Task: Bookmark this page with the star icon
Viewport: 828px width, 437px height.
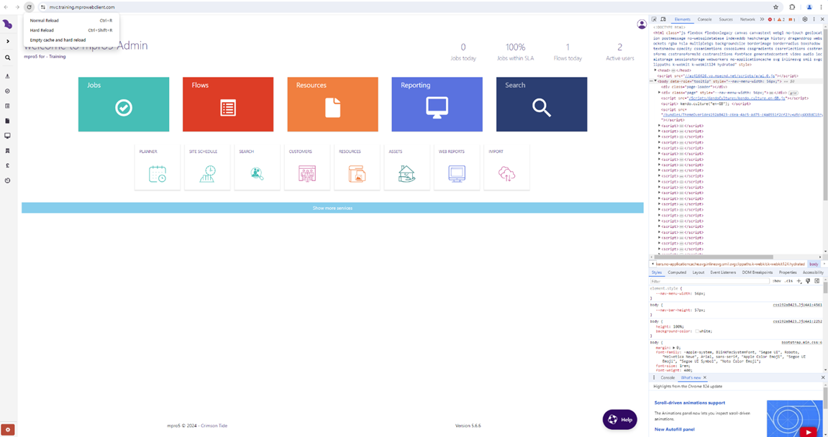Action: [x=775, y=7]
